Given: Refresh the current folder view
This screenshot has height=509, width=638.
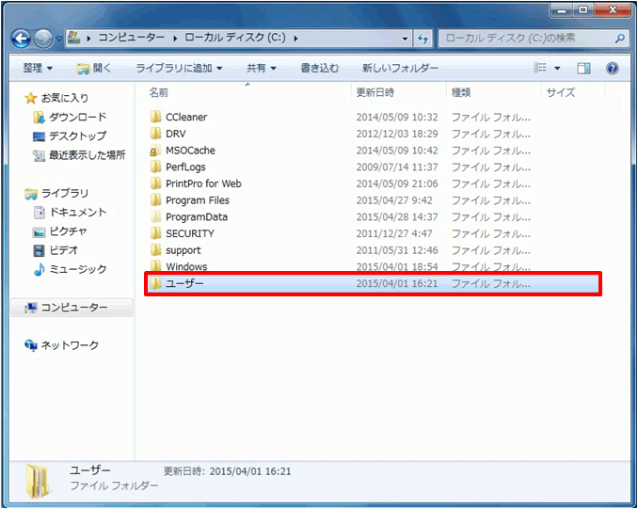Looking at the screenshot, I should click(423, 39).
